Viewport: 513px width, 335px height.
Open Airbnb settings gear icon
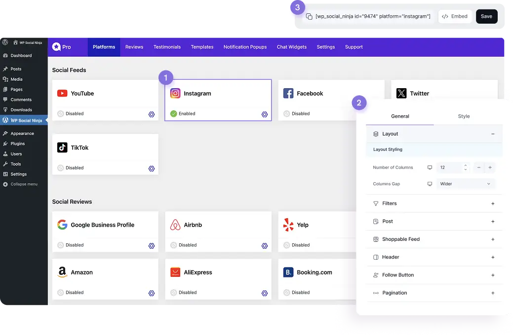(x=265, y=246)
